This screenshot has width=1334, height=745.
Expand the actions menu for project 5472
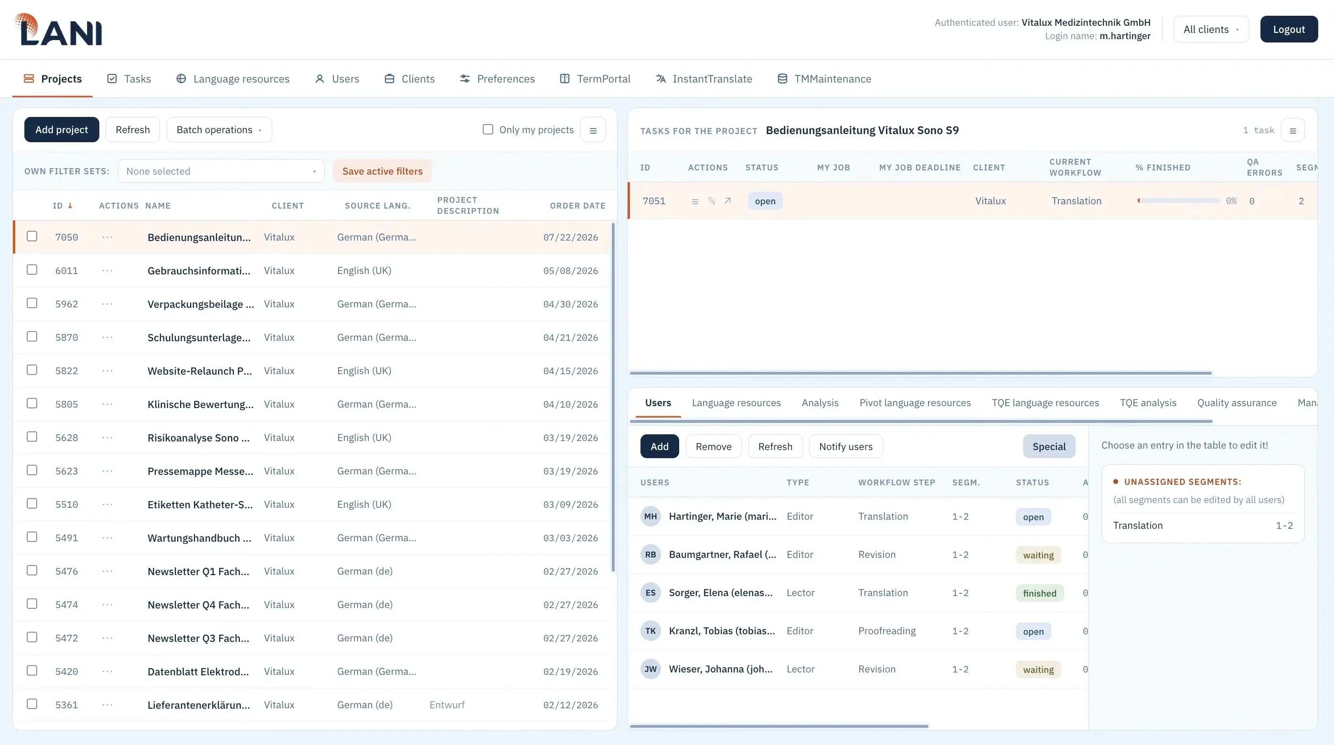pos(107,639)
